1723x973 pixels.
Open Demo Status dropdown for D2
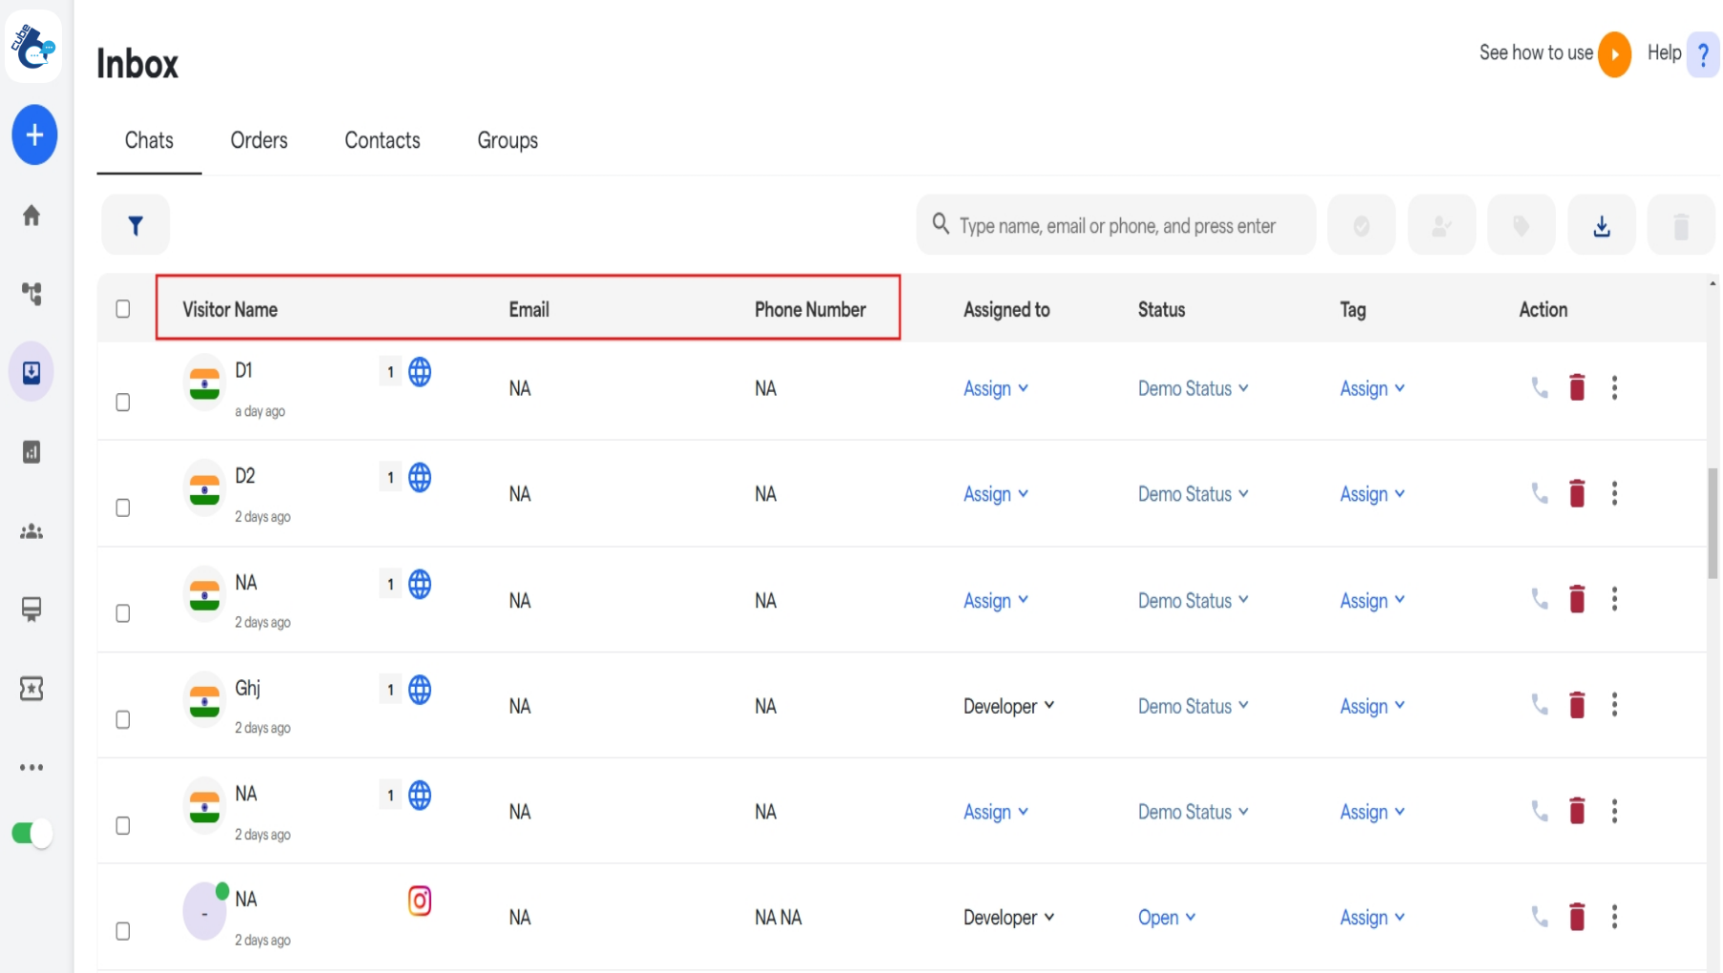(x=1193, y=494)
